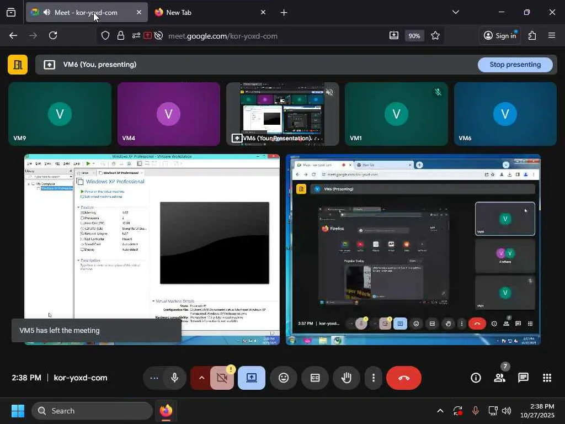
Task: Open the emoji reactions button
Action: pos(284,378)
